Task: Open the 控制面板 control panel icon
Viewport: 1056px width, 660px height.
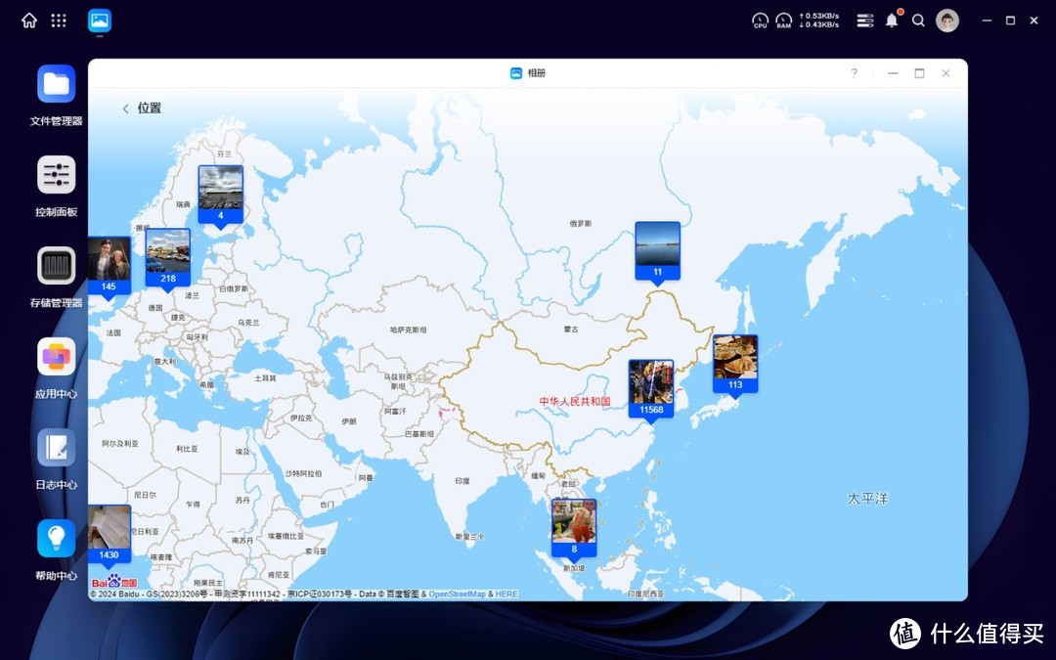Action: click(56, 175)
